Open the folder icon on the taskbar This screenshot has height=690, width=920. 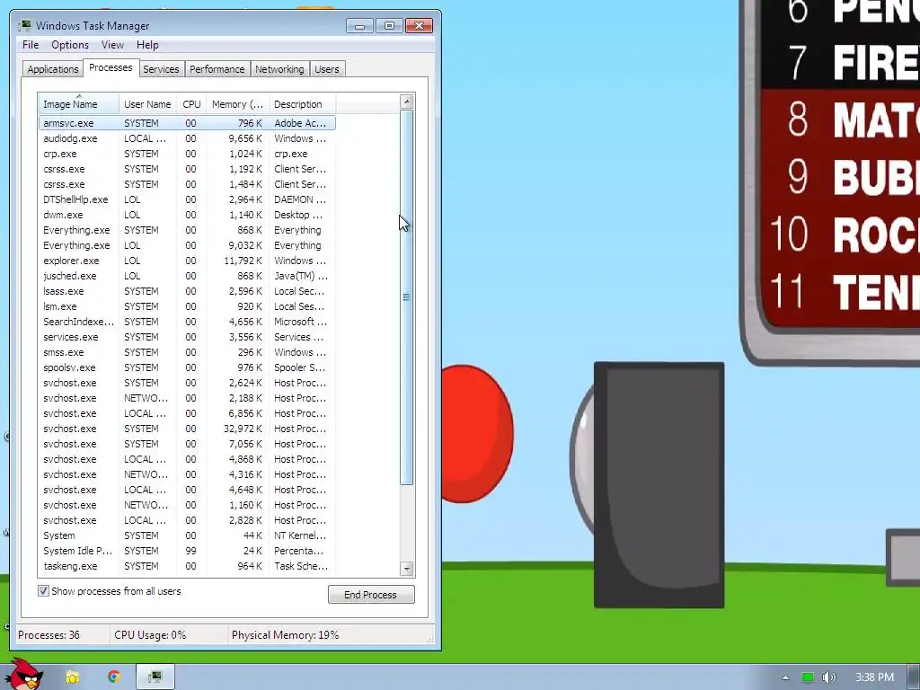72,677
